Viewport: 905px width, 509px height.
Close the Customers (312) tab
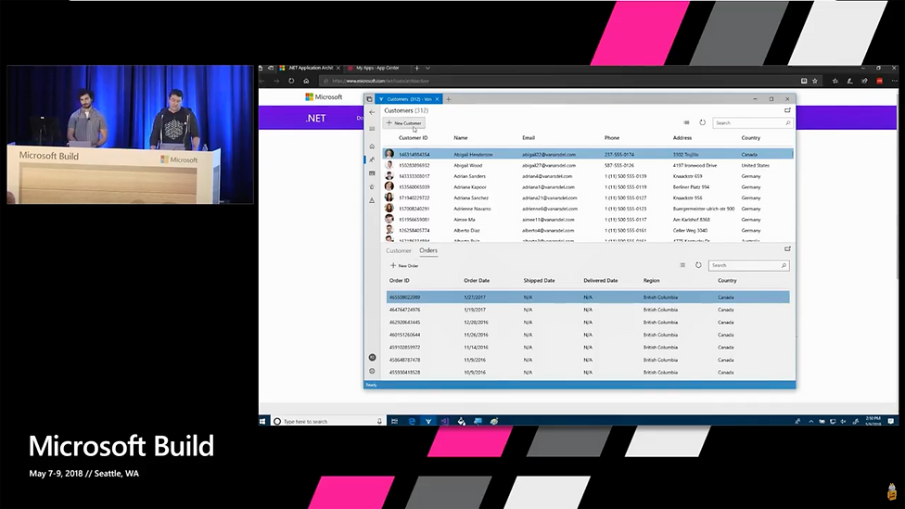click(x=437, y=99)
